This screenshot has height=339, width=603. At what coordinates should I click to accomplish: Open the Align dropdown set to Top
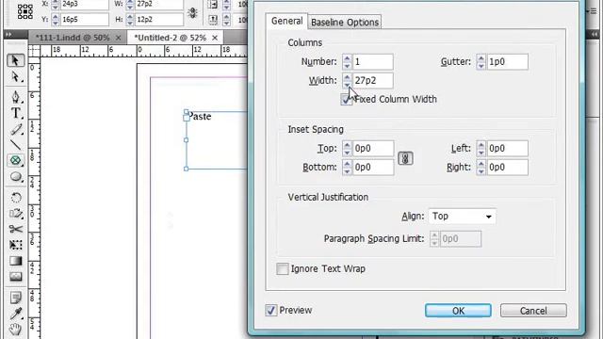(462, 217)
